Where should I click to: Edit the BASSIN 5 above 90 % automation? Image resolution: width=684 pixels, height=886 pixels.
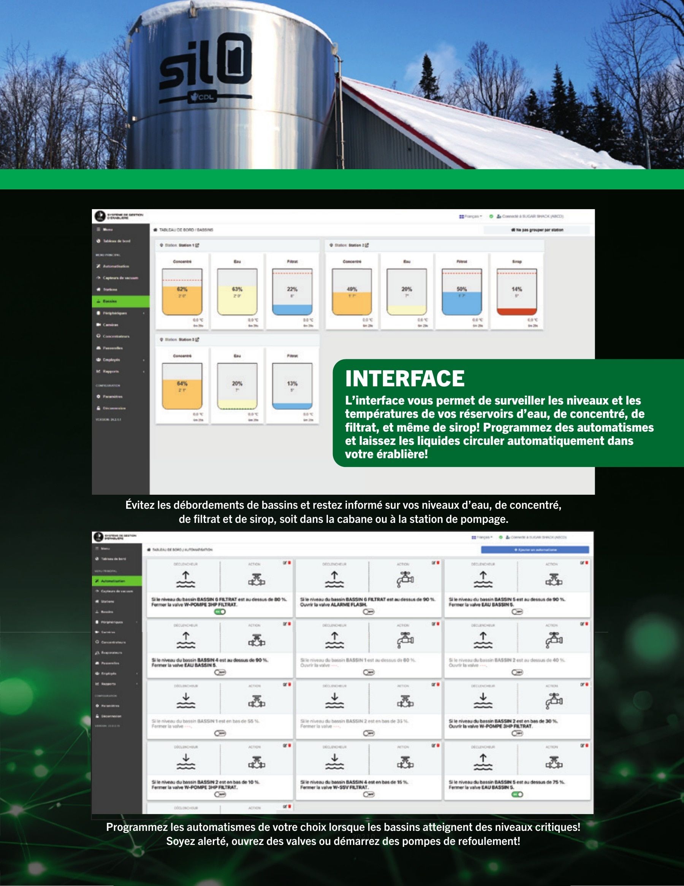tap(582, 563)
